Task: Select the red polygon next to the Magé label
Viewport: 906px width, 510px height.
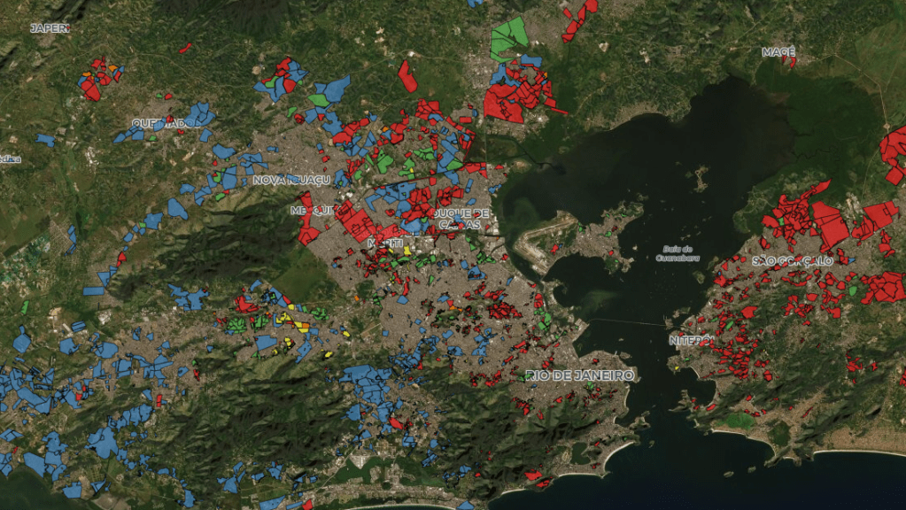Action: (x=790, y=62)
